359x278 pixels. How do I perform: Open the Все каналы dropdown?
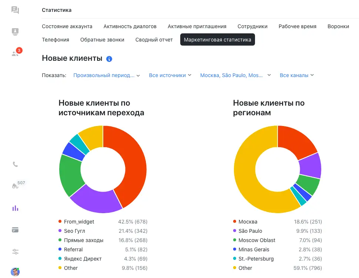click(x=296, y=75)
